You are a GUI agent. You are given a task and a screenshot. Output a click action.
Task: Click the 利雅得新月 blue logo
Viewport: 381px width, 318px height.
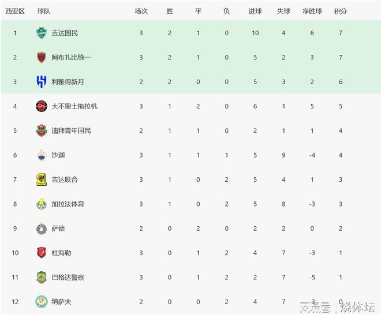click(x=41, y=82)
